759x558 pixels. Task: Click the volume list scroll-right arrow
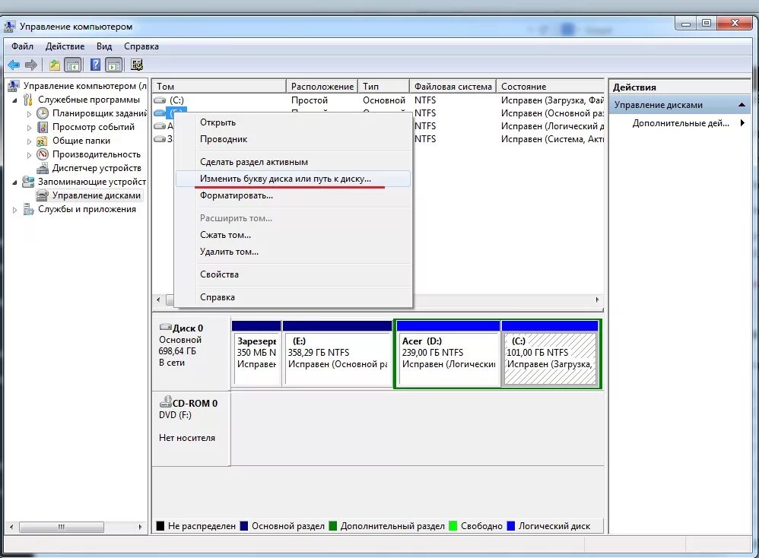[x=597, y=300]
